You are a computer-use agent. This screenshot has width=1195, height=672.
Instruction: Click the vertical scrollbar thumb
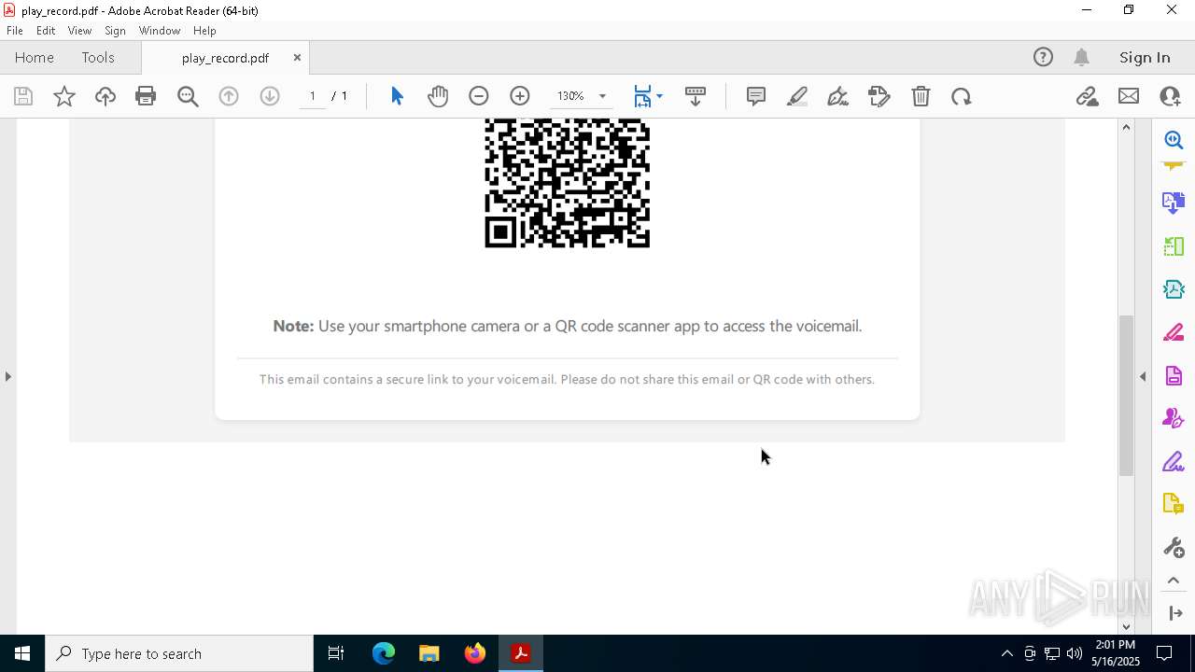pyautogui.click(x=1126, y=396)
